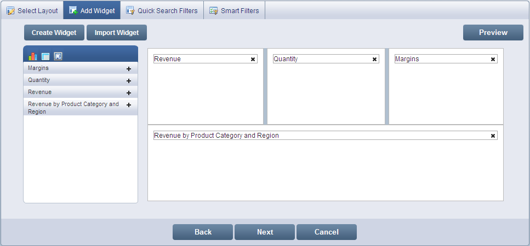Image resolution: width=530 pixels, height=246 pixels.
Task: Click the Back button
Action: click(x=203, y=232)
